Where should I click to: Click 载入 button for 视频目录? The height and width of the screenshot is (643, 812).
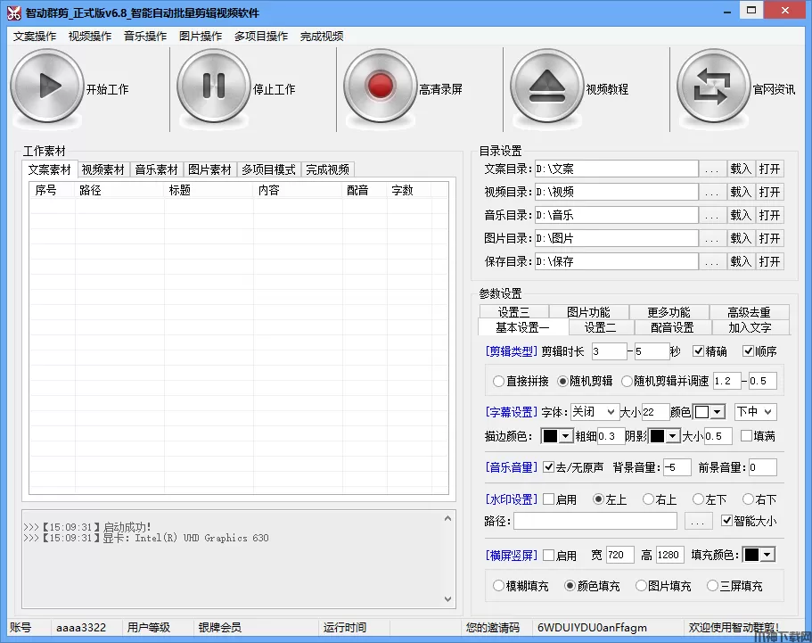pos(741,192)
